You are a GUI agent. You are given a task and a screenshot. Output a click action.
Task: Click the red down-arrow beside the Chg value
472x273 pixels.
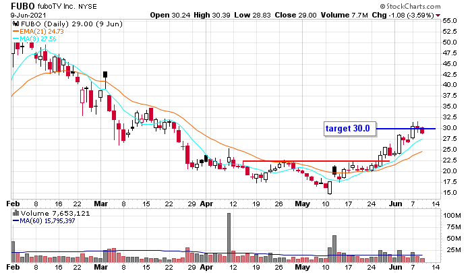coord(438,16)
